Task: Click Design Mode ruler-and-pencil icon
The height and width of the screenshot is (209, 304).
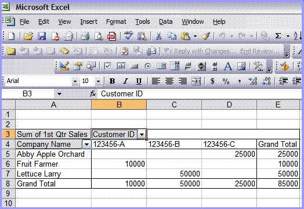Action: pyautogui.click(x=64, y=66)
